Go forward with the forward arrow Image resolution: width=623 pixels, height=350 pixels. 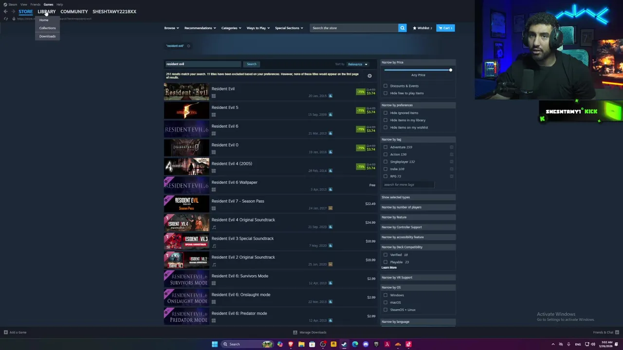(x=12, y=12)
